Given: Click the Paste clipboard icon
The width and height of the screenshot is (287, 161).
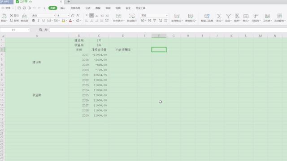Looking at the screenshot, I should tap(4, 16).
